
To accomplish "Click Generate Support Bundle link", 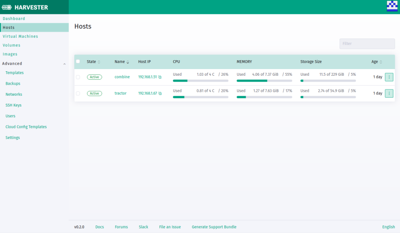I will (214, 227).
